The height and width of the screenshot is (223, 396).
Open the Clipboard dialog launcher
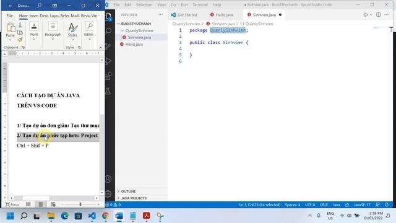(x=23, y=47)
